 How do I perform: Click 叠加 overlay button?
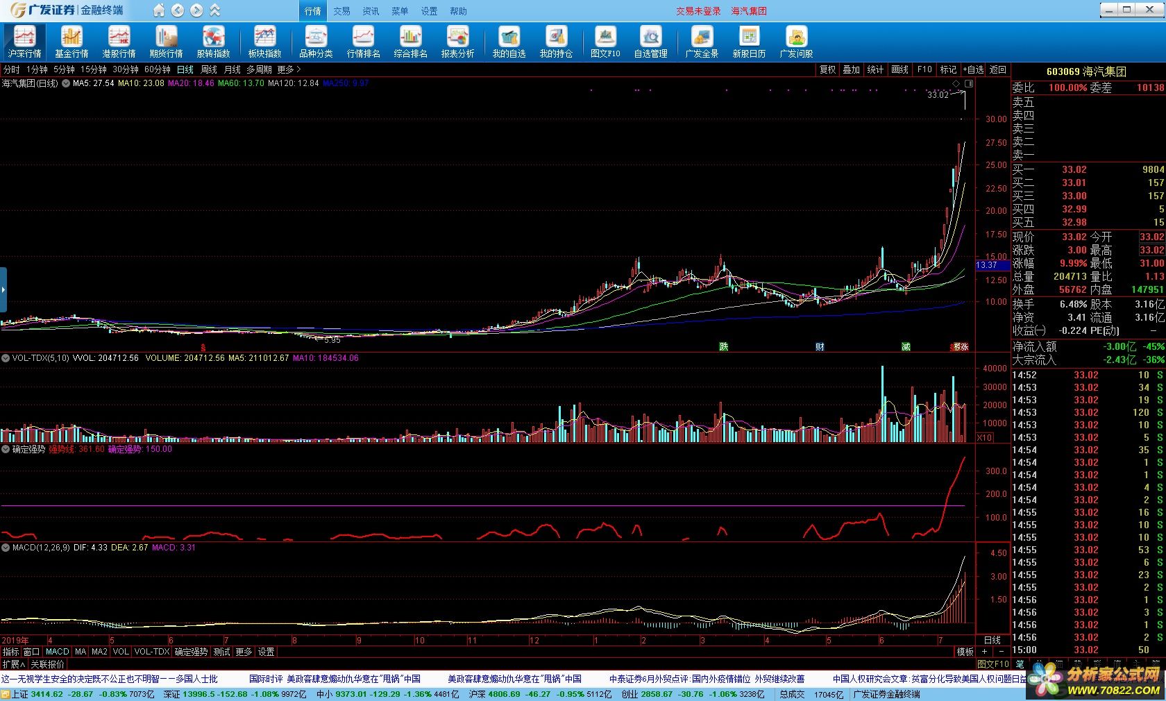click(x=852, y=69)
